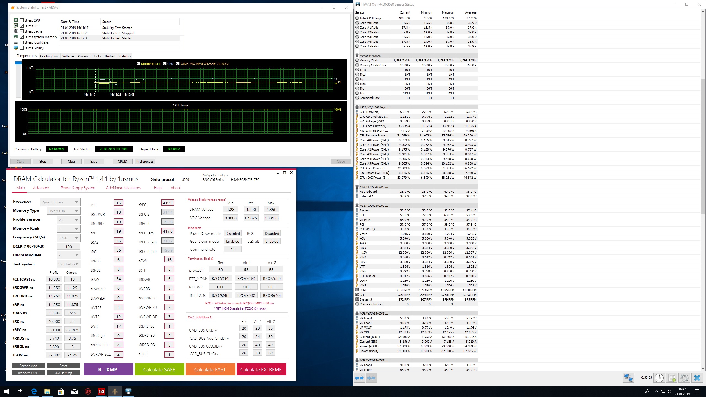The height and width of the screenshot is (397, 706).
Task: Enable the Stress CPU checkbox
Action: point(22,20)
